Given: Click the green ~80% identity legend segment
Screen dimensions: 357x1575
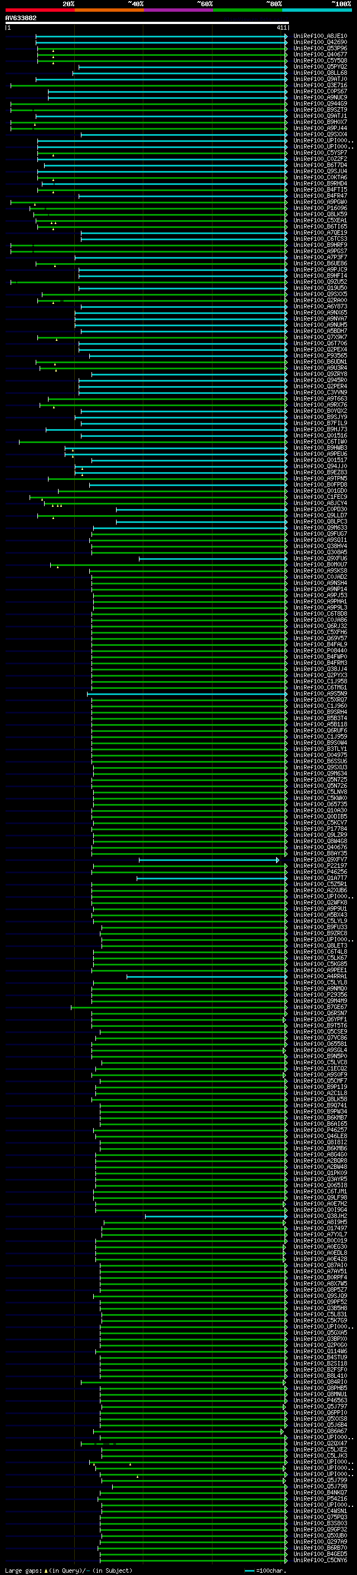Looking at the screenshot, I should click(x=248, y=10).
